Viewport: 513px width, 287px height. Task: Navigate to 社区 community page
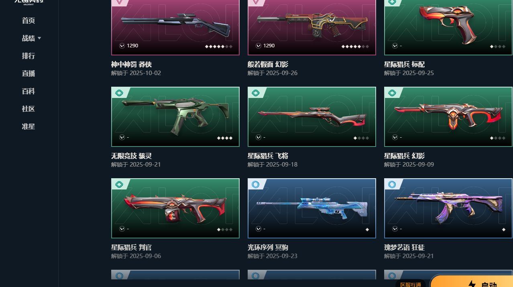coord(28,109)
